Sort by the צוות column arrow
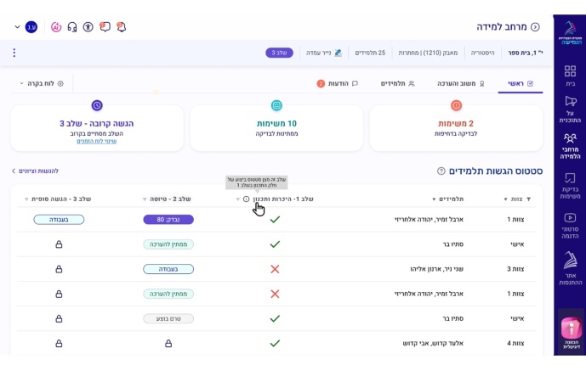The height and width of the screenshot is (370, 586). coord(506,199)
